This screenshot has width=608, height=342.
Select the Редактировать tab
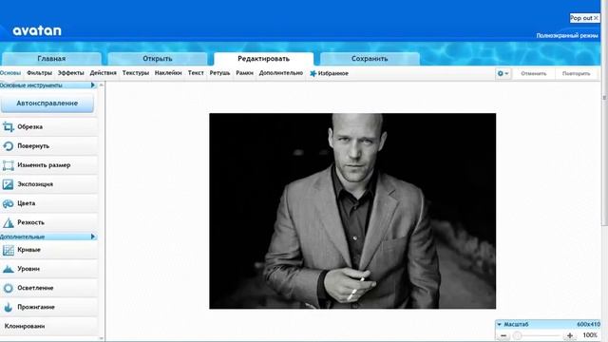click(264, 59)
